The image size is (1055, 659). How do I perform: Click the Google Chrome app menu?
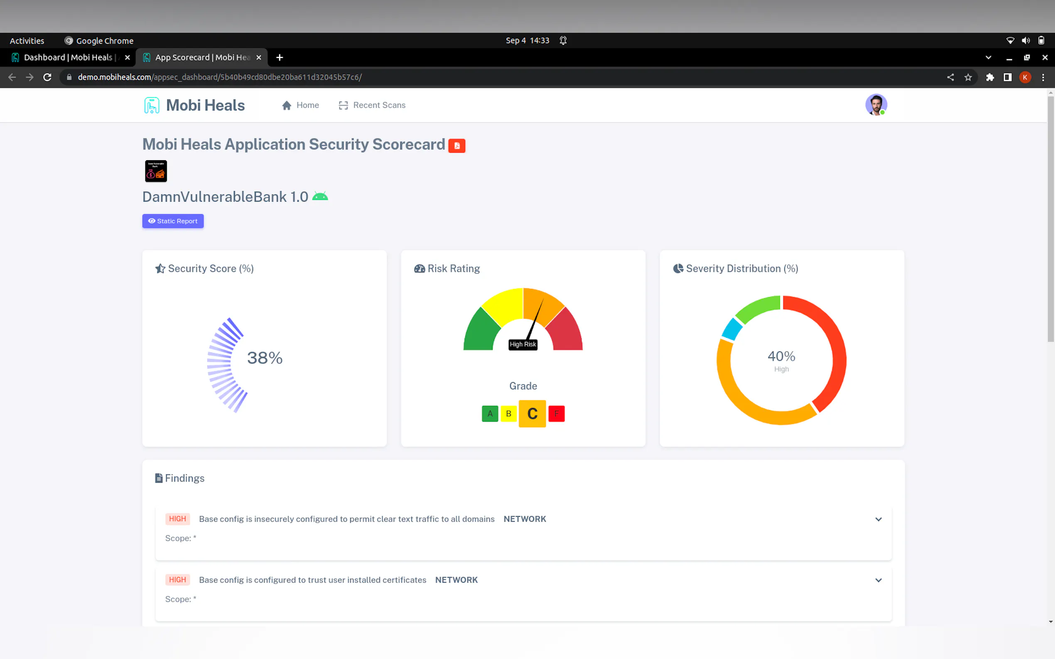tap(99, 41)
